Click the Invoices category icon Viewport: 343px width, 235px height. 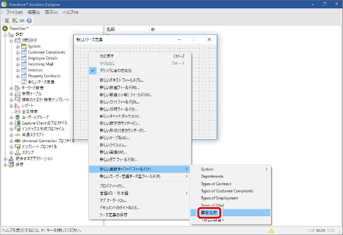pos(24,70)
